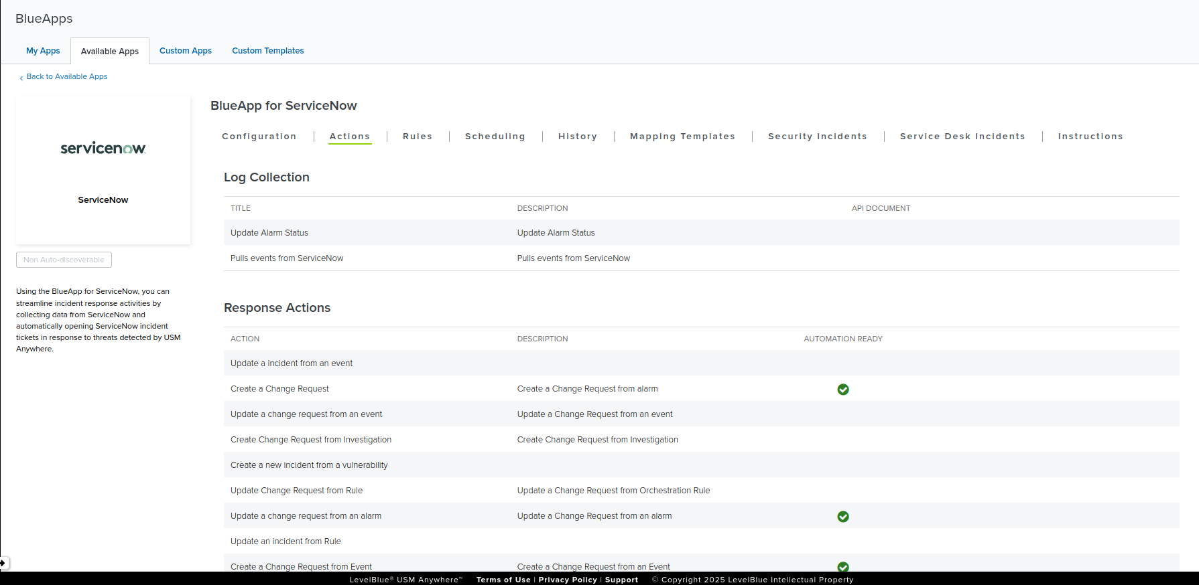This screenshot has width=1199, height=585.
Task: Click the Response Actions heading
Action: click(x=277, y=308)
